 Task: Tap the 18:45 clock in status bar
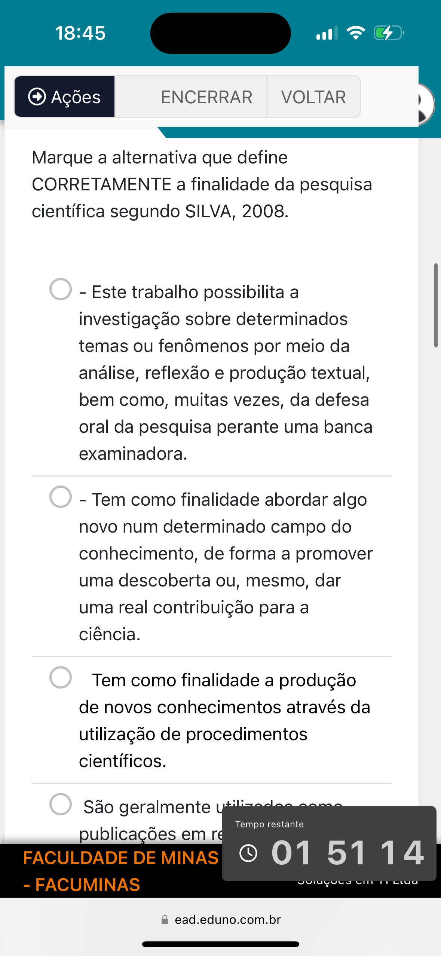pyautogui.click(x=80, y=33)
